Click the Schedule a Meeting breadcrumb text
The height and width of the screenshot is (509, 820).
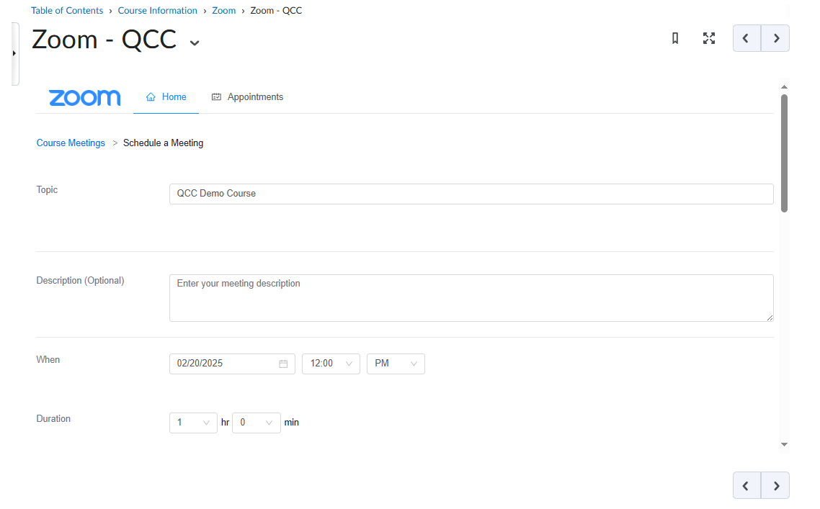click(163, 143)
